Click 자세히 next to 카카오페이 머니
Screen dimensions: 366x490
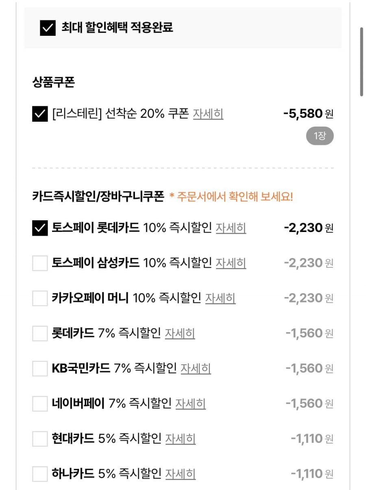pos(220,299)
